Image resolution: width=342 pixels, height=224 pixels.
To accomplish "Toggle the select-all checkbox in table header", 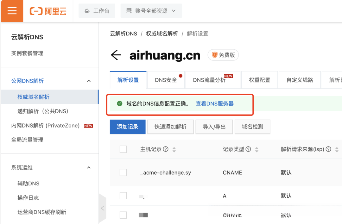I will (x=123, y=149).
